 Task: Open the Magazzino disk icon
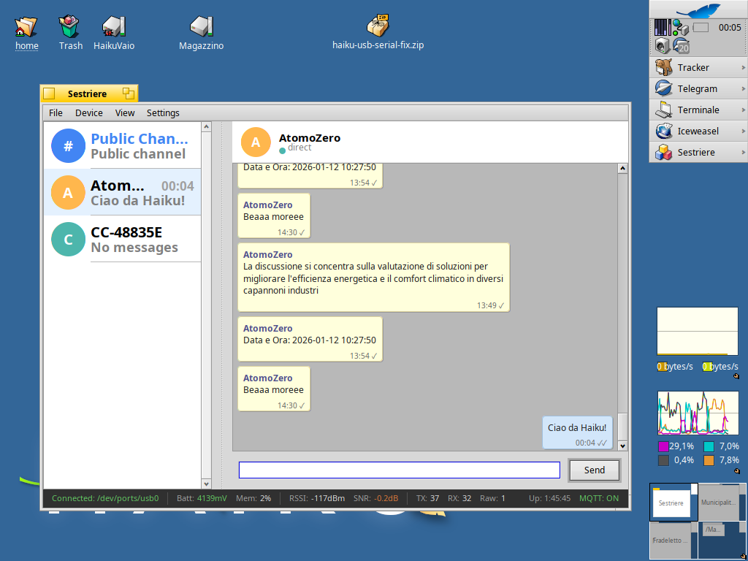pyautogui.click(x=201, y=28)
